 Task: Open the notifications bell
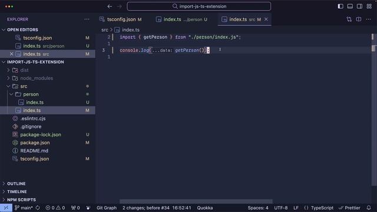point(369,208)
